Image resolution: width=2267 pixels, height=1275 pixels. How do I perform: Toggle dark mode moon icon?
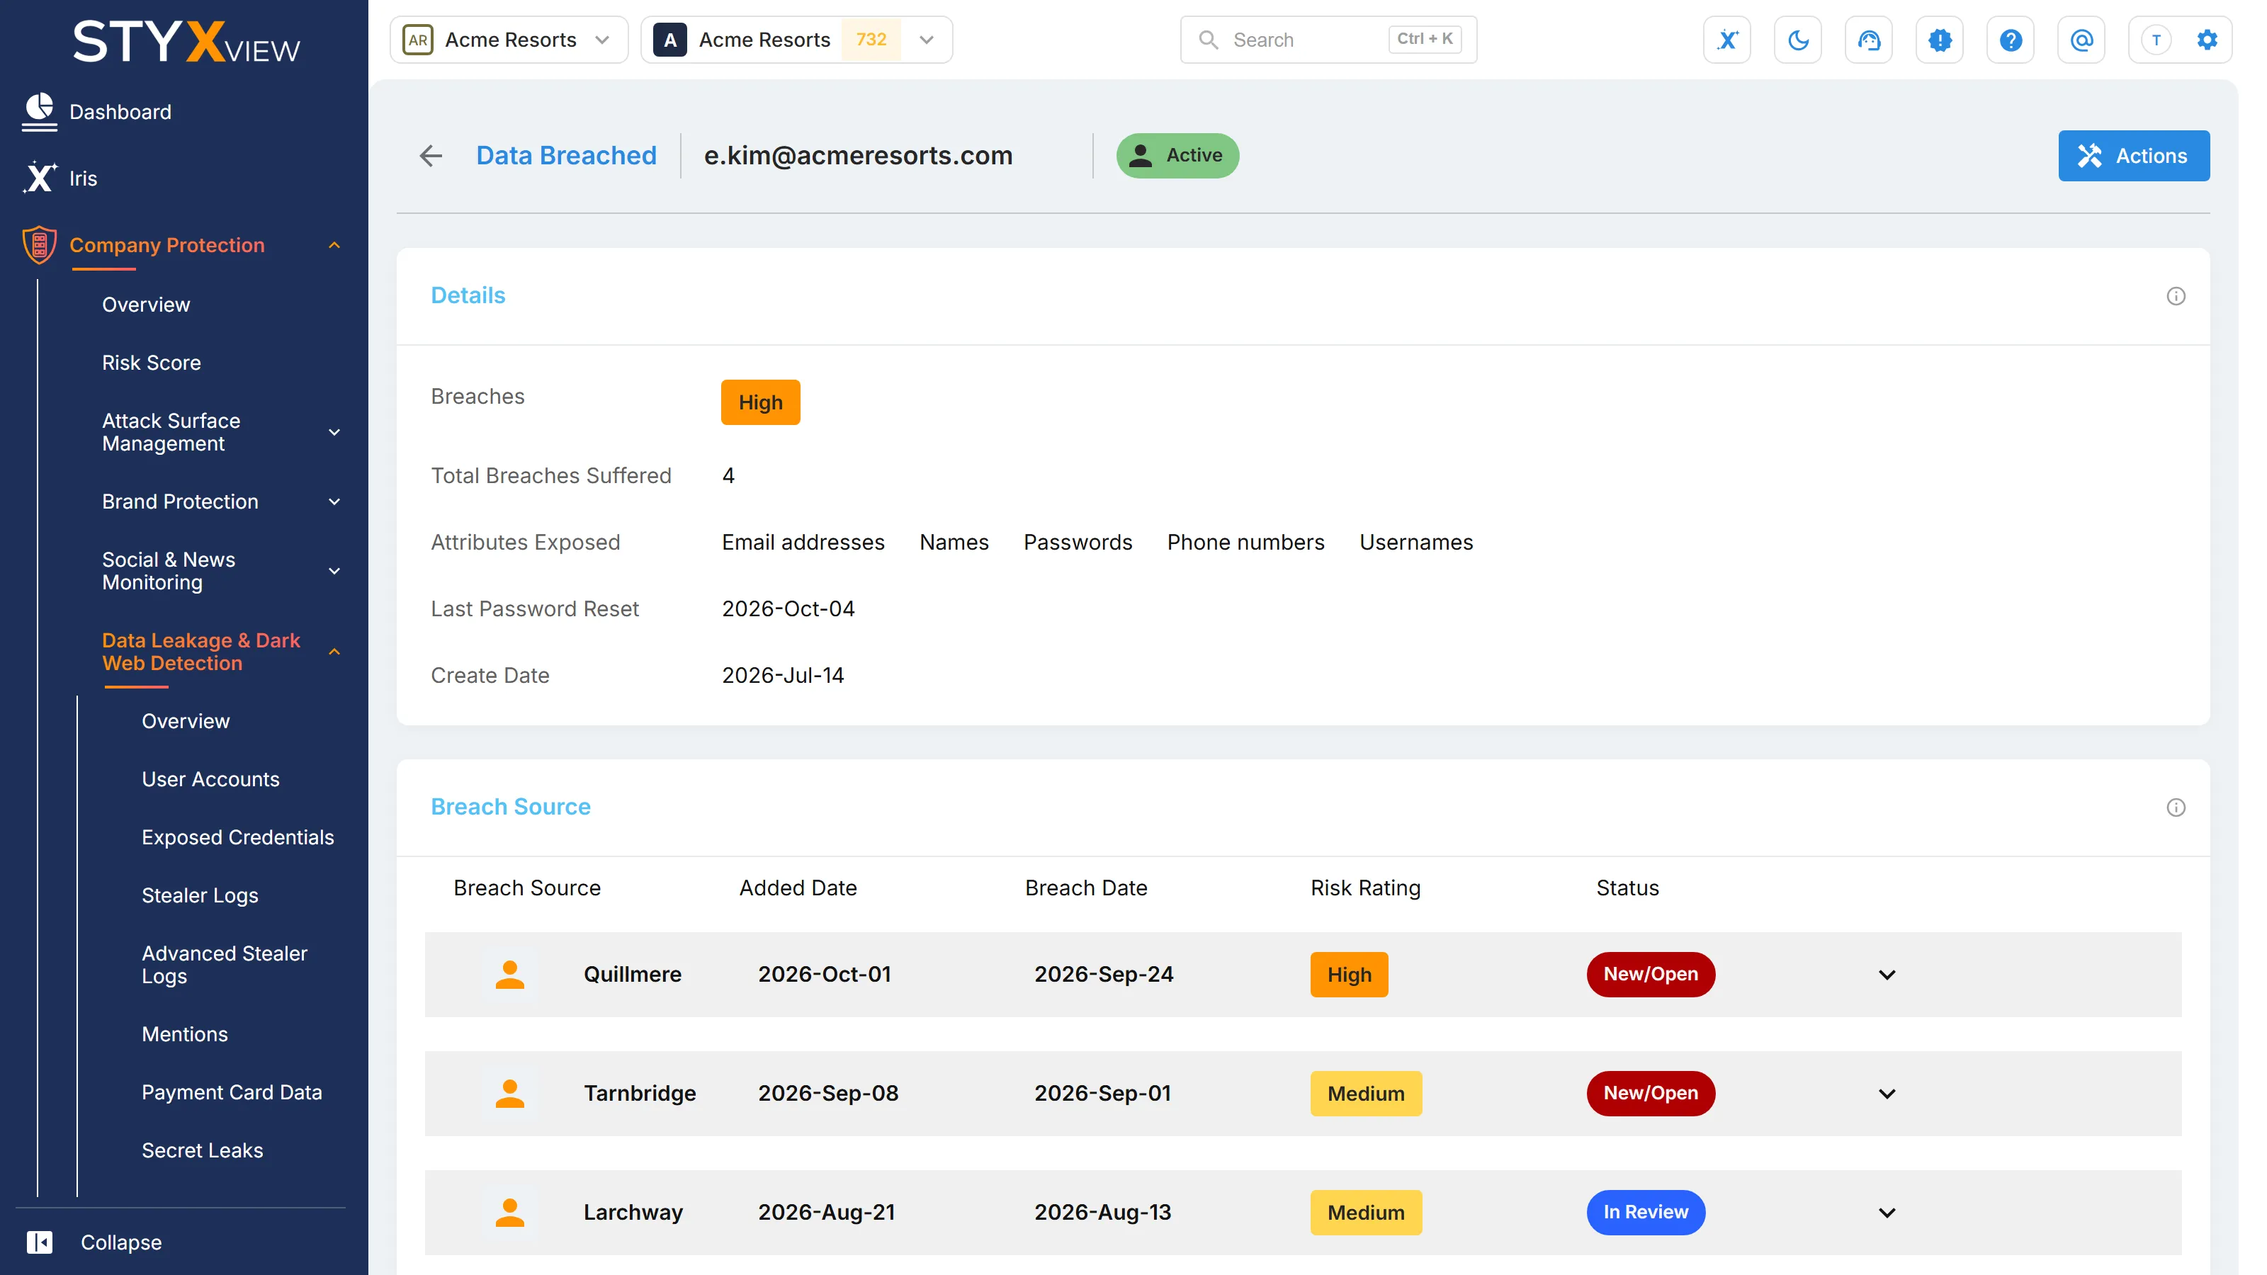1798,40
